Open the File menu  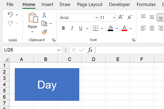(10, 4)
